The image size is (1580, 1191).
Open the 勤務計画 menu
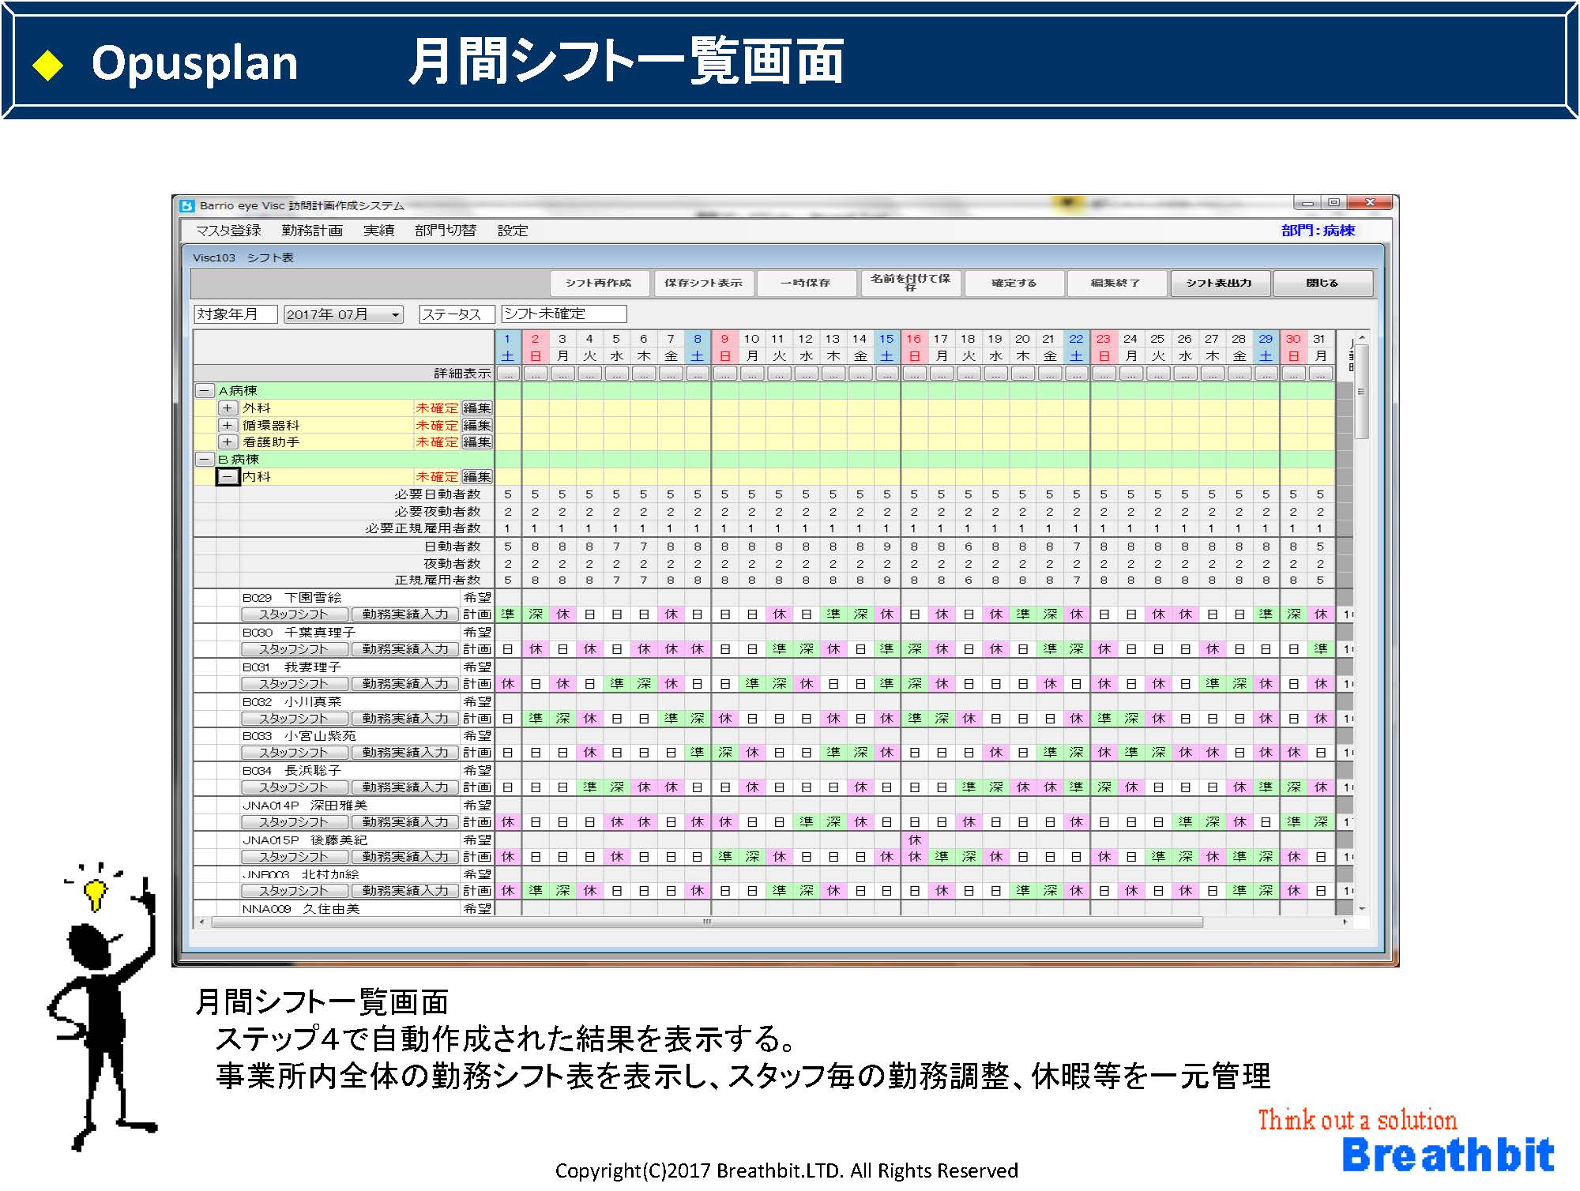pos(312,231)
